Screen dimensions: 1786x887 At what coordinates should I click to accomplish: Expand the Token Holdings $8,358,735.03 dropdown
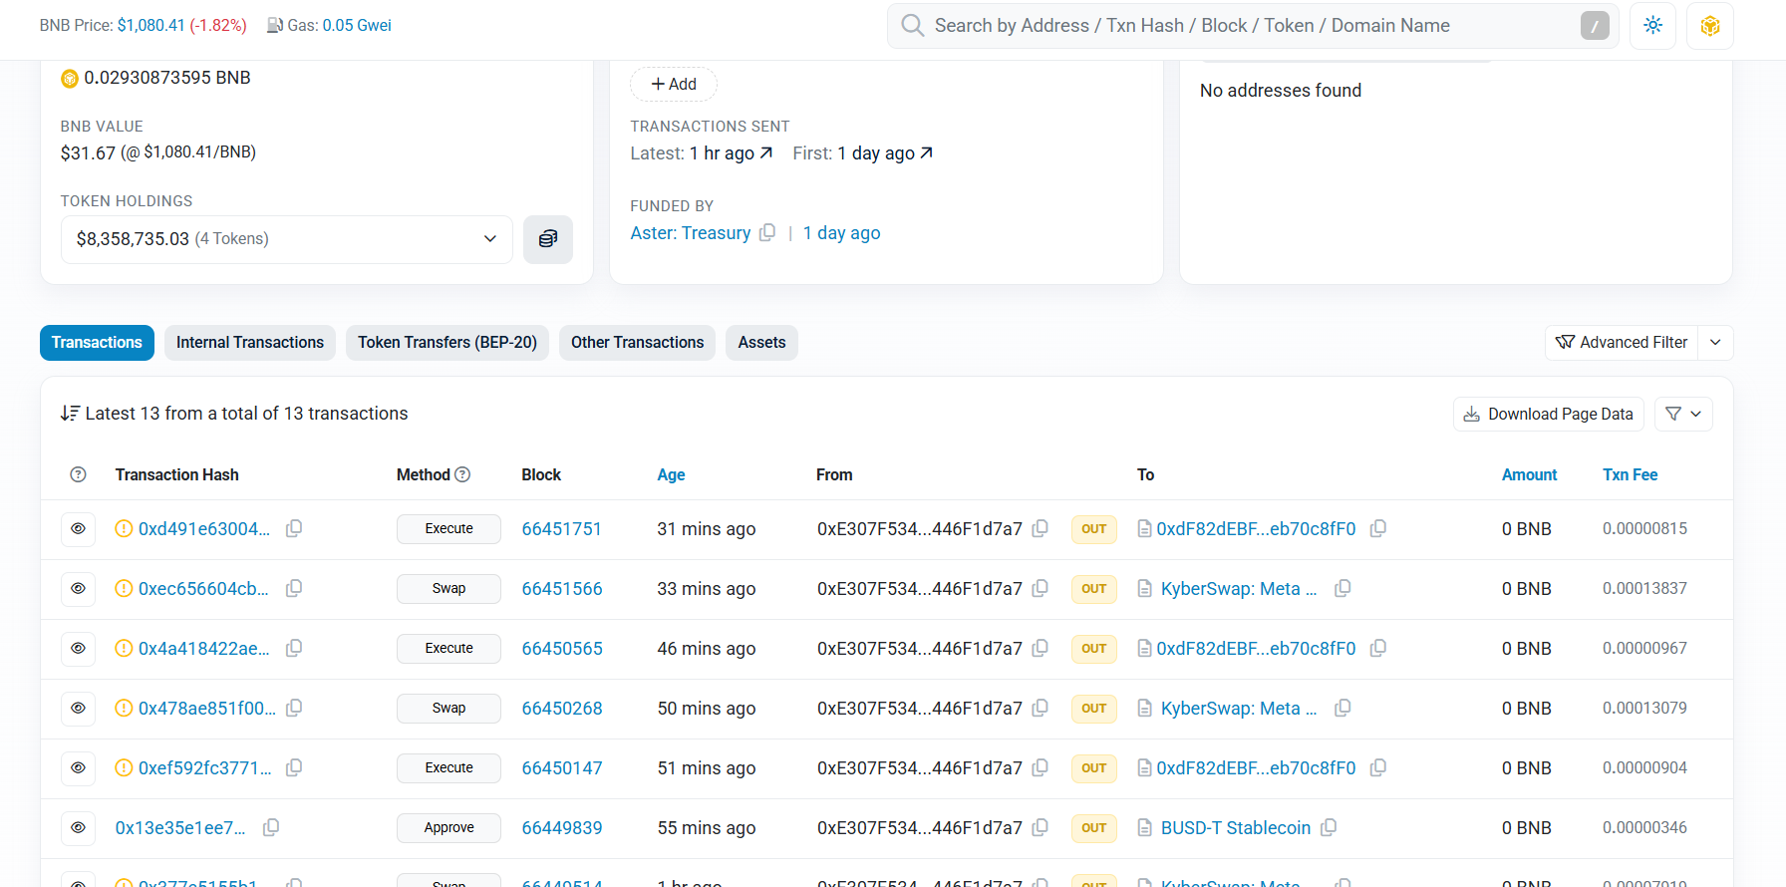[x=287, y=239]
